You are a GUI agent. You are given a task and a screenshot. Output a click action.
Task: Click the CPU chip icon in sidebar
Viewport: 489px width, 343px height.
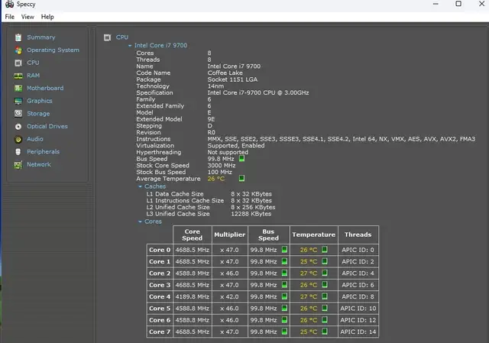pyautogui.click(x=18, y=63)
